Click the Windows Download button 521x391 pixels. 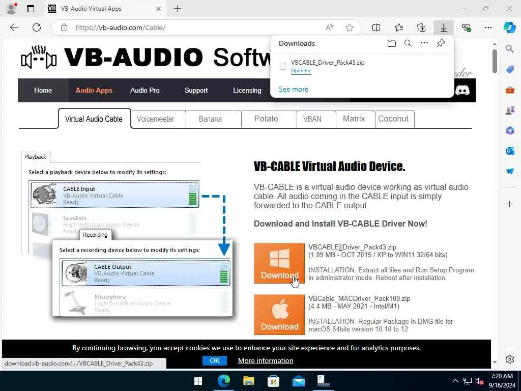point(279,263)
